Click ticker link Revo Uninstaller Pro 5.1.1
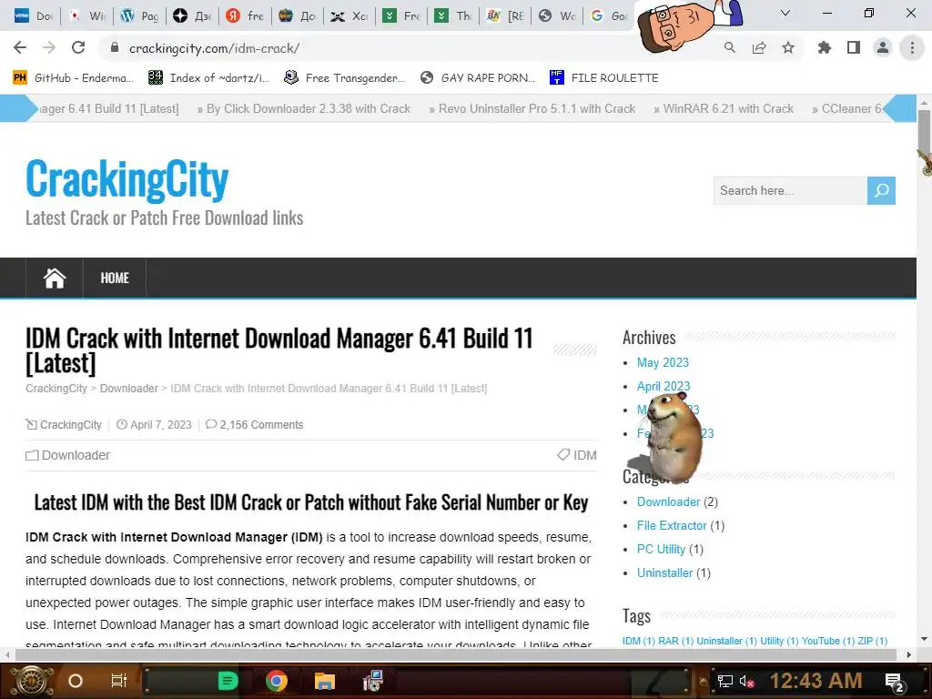Viewport: 932px width, 699px height. tap(537, 109)
